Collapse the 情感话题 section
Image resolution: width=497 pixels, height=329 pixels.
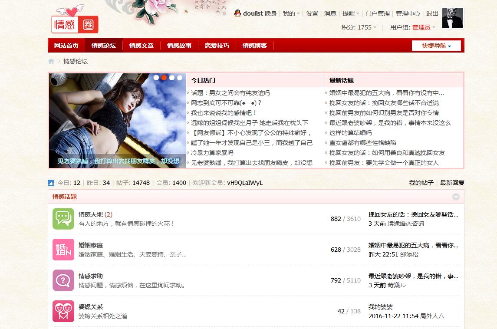pyautogui.click(x=456, y=197)
